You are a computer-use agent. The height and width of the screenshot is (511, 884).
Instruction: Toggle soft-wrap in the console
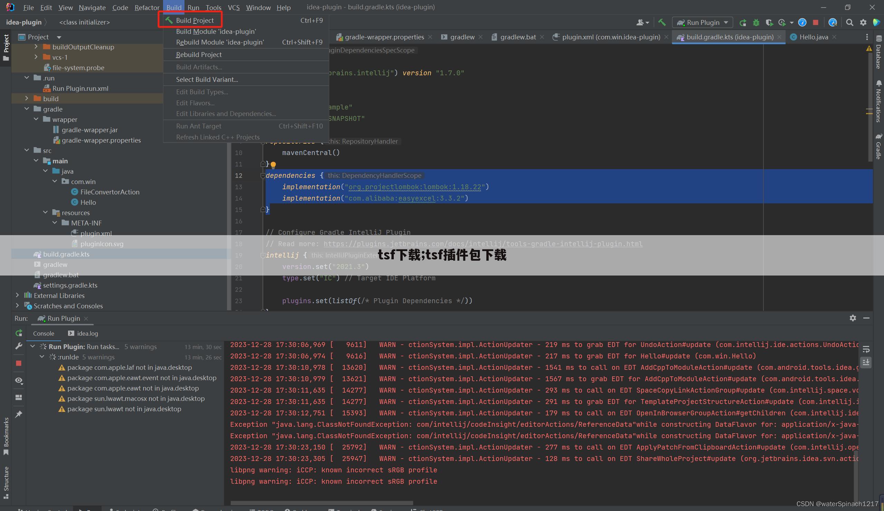[866, 349]
